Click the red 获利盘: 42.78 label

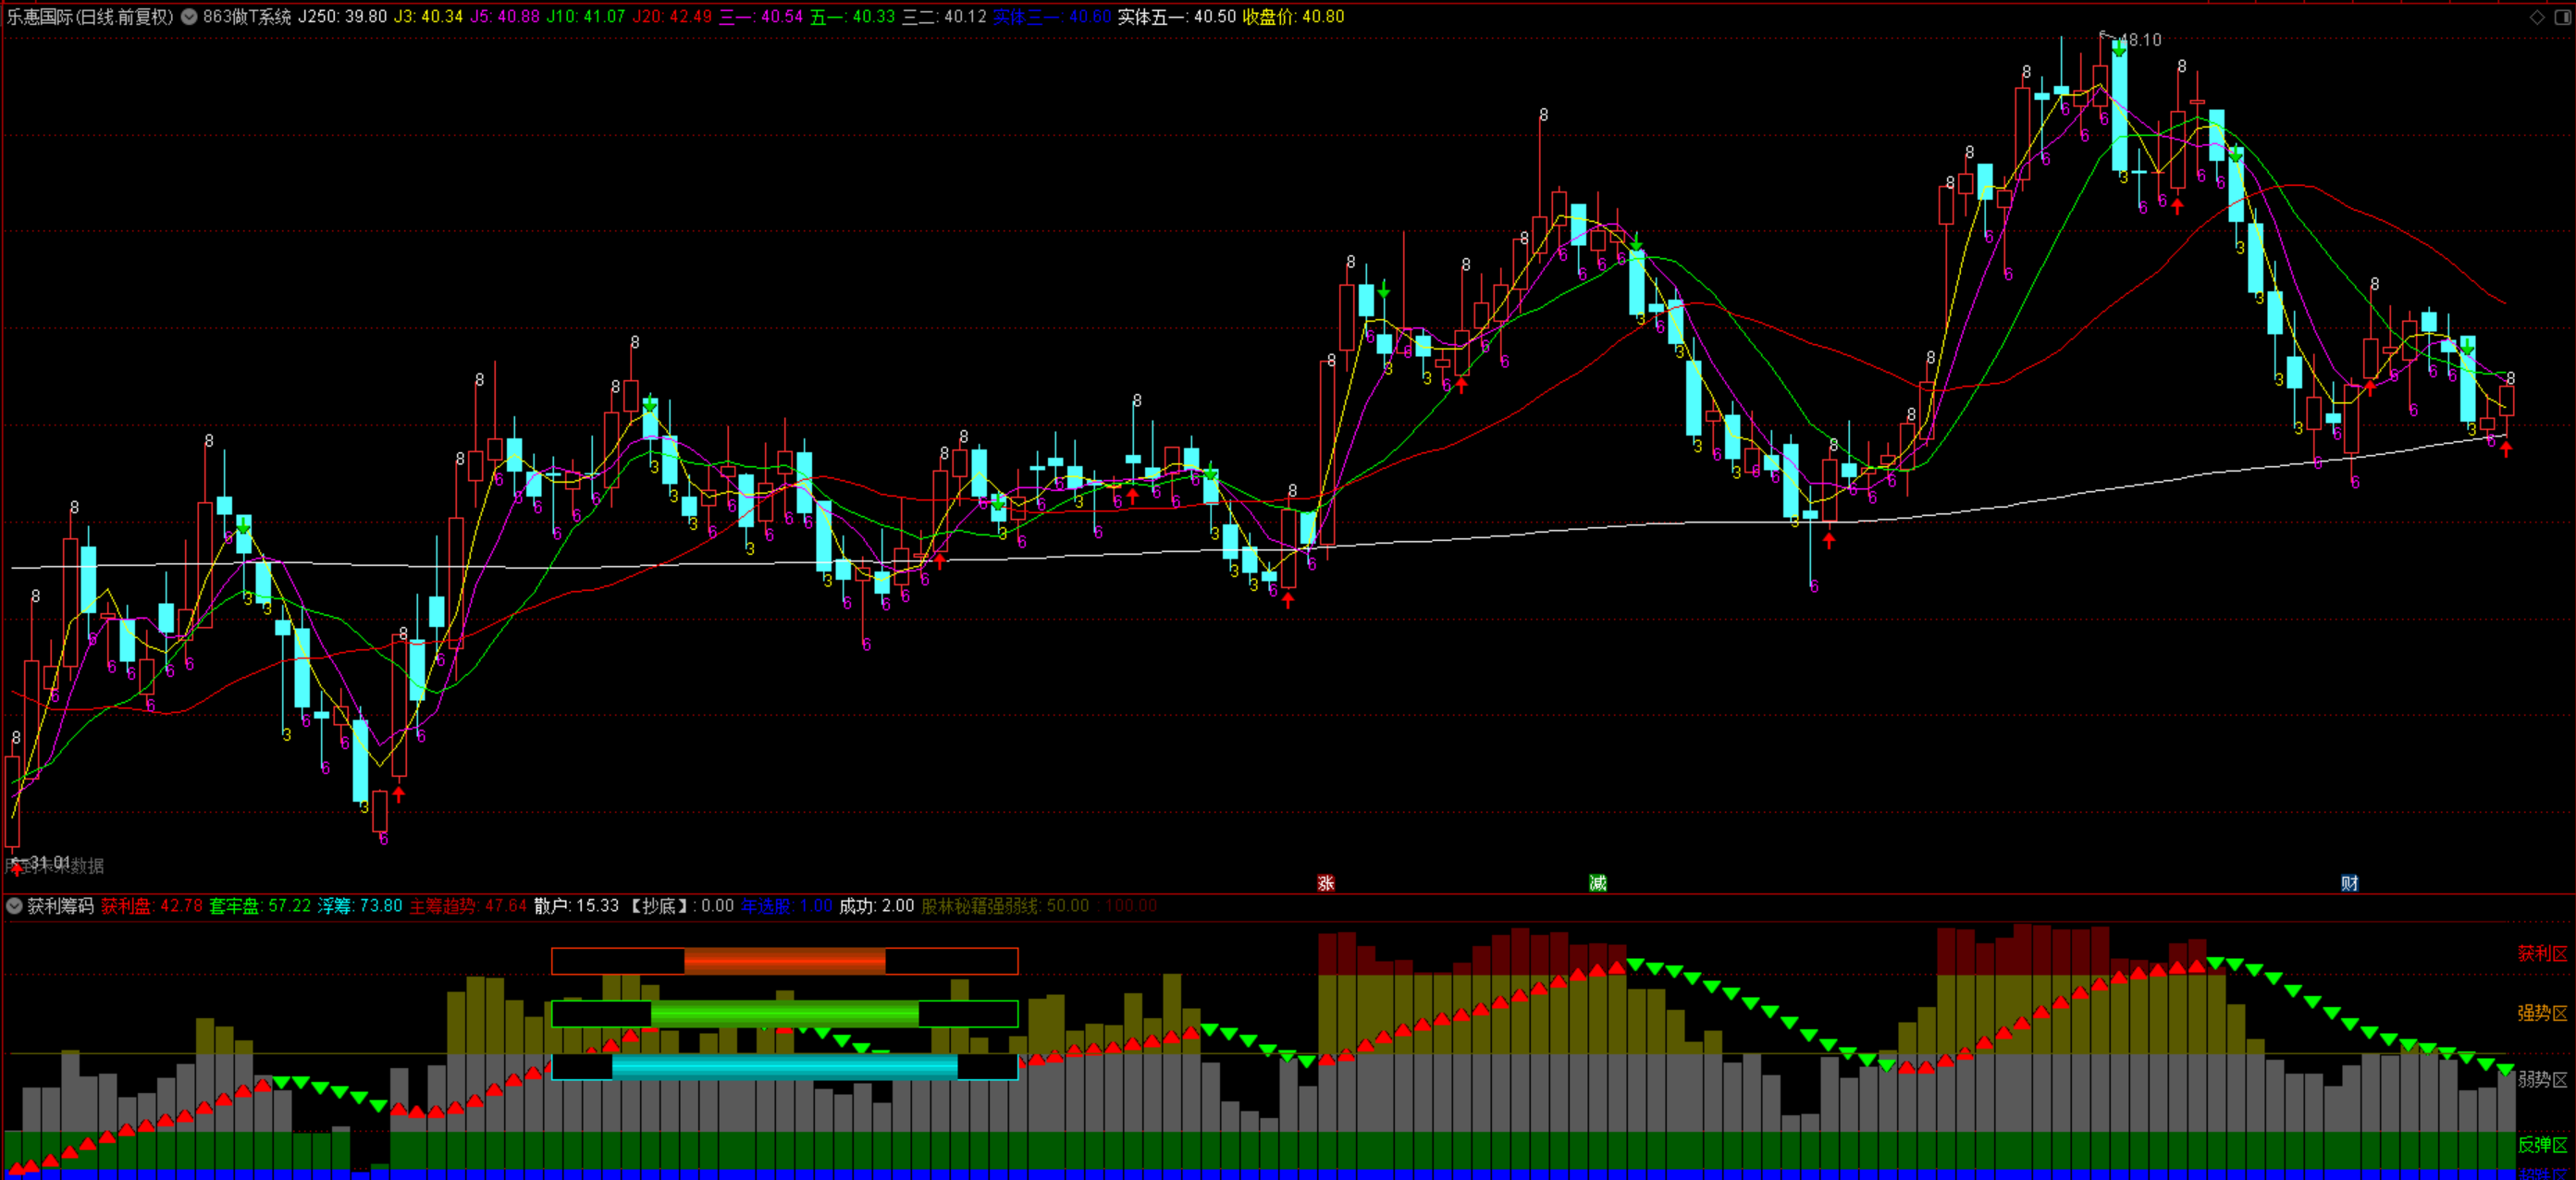(x=151, y=906)
